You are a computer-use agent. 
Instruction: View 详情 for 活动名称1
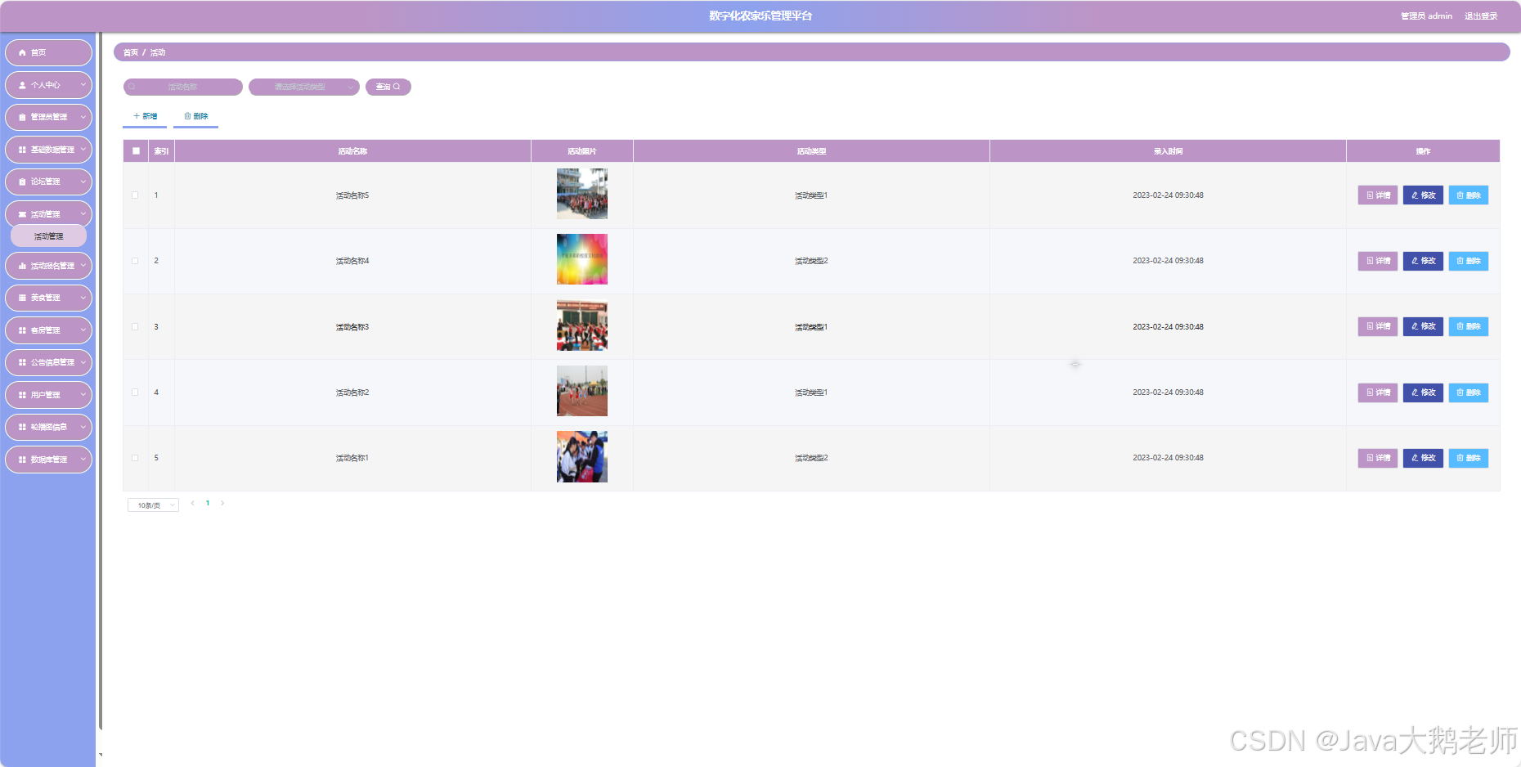(1378, 458)
